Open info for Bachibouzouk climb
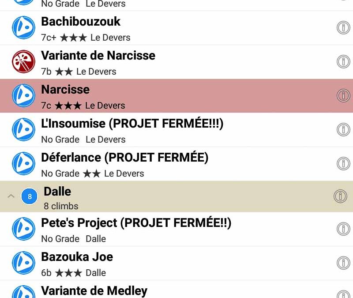This screenshot has width=353, height=298. (343, 27)
